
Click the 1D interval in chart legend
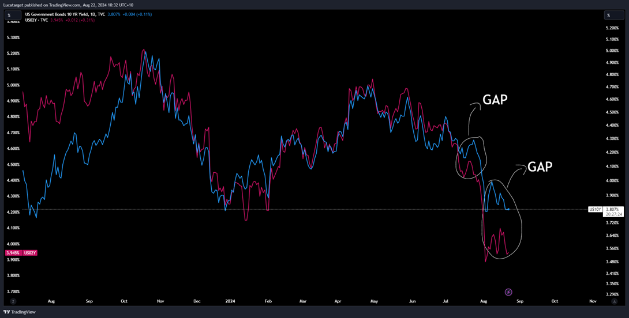click(x=92, y=14)
